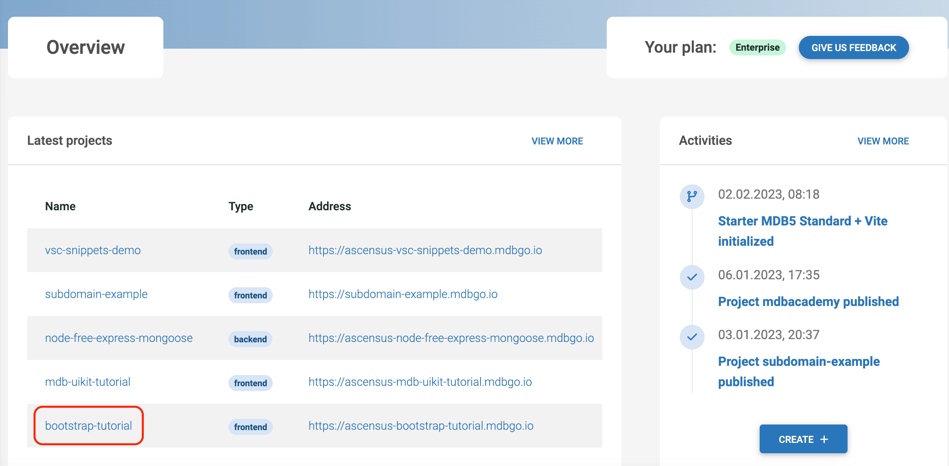Image resolution: width=949 pixels, height=466 pixels.
Task: Visit the subdomain-example.mdbgo.io address
Action: 403,294
